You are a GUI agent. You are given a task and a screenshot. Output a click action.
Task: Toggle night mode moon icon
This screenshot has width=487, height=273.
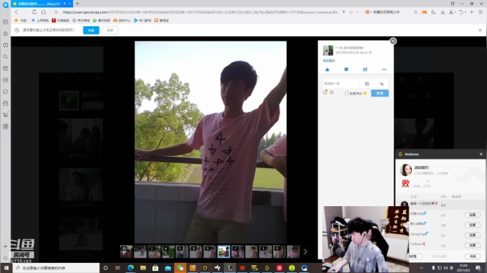(434, 12)
